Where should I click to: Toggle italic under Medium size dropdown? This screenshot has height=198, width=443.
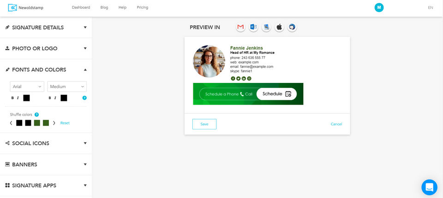(x=55, y=98)
